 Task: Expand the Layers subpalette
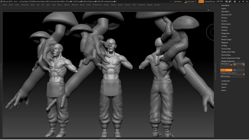(224, 8)
